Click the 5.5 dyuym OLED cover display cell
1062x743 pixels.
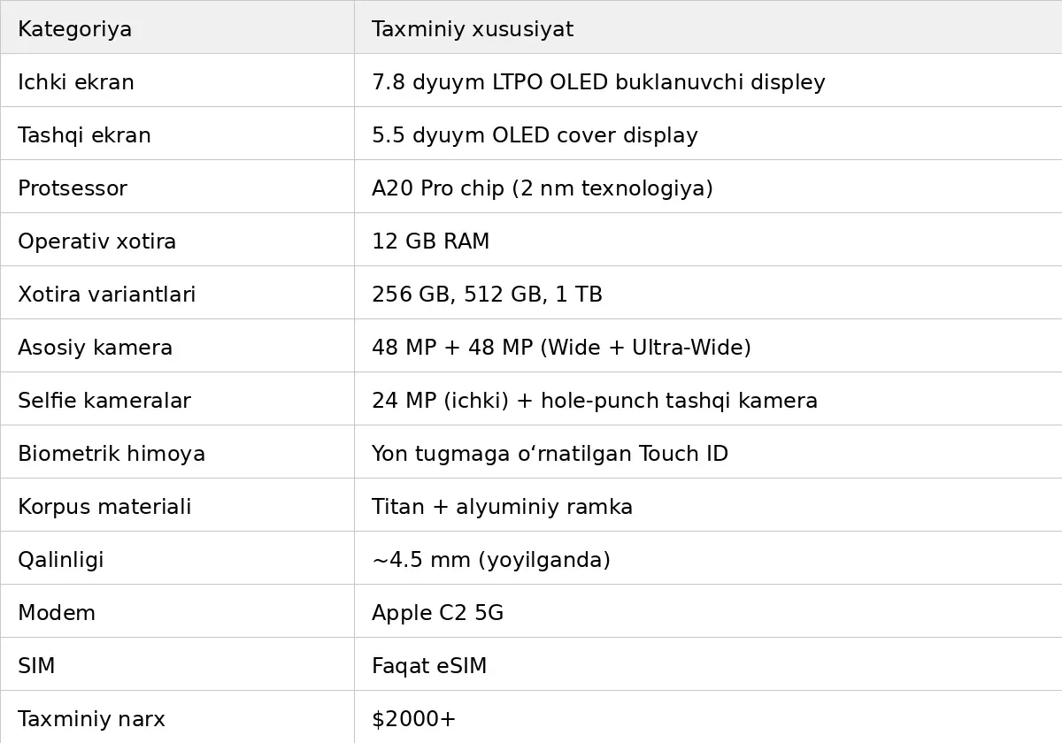pos(535,135)
